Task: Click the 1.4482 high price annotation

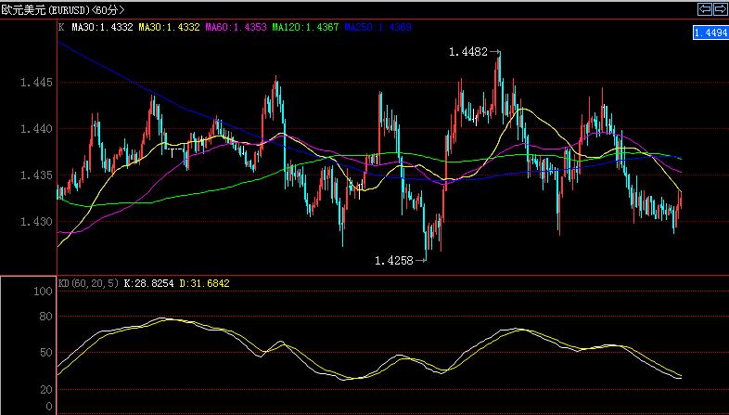Action: click(x=468, y=52)
